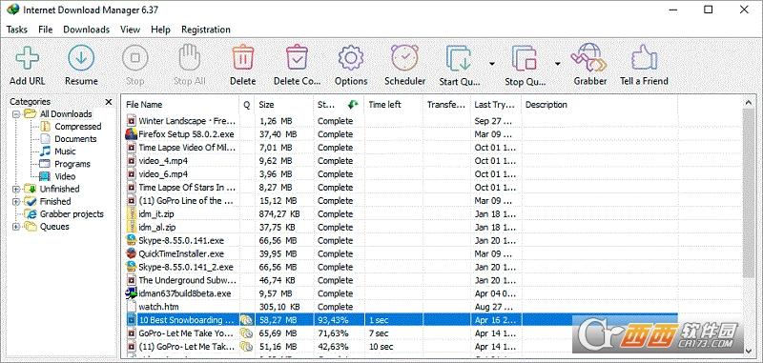The width and height of the screenshot is (763, 363).
Task: Open the Help menu
Action: pyautogui.click(x=160, y=30)
